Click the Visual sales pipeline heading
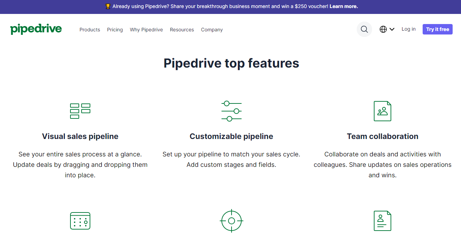 point(80,136)
